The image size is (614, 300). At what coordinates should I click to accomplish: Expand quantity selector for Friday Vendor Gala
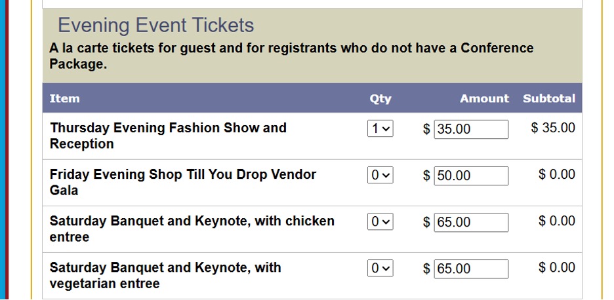click(380, 176)
